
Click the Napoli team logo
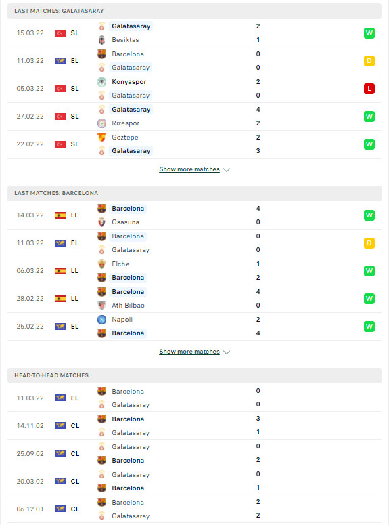click(101, 320)
